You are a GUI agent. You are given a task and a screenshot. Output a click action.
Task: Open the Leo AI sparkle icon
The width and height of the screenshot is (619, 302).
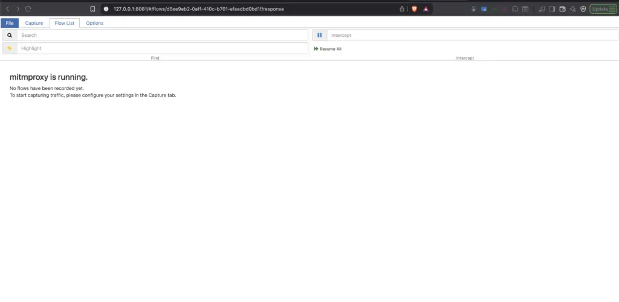(x=573, y=8)
